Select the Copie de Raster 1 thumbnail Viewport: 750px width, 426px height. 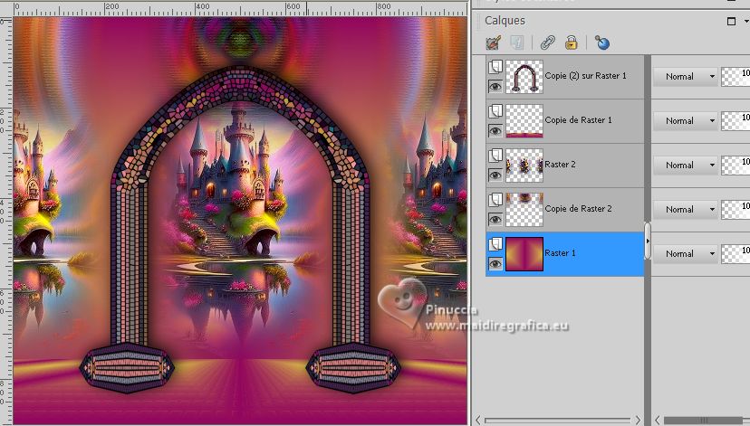524,121
